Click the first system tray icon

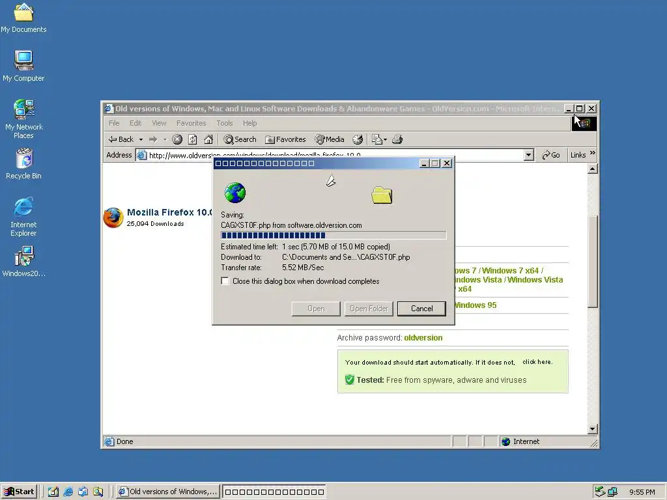[x=600, y=492]
